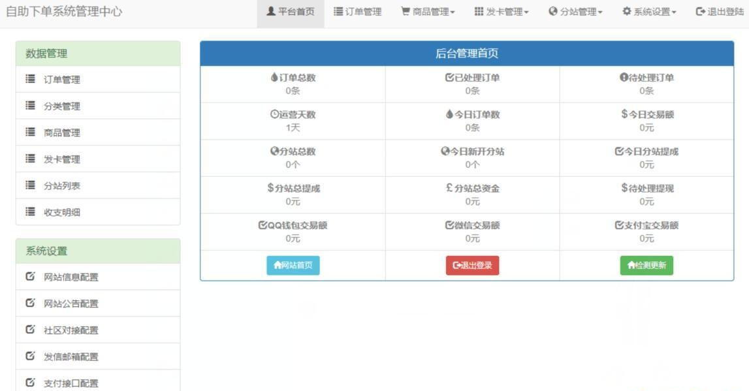Click 退出登陆 in top navigation

point(720,12)
